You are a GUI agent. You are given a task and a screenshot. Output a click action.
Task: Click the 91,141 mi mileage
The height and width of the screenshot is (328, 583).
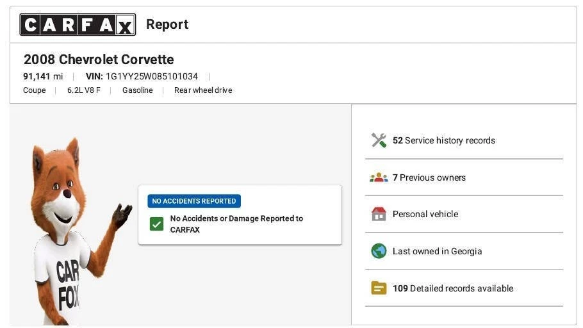[x=43, y=77]
